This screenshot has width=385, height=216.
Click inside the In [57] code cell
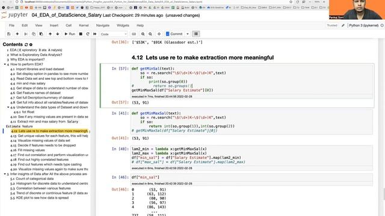251,80
